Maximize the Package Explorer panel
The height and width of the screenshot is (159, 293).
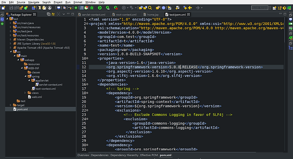73,14
